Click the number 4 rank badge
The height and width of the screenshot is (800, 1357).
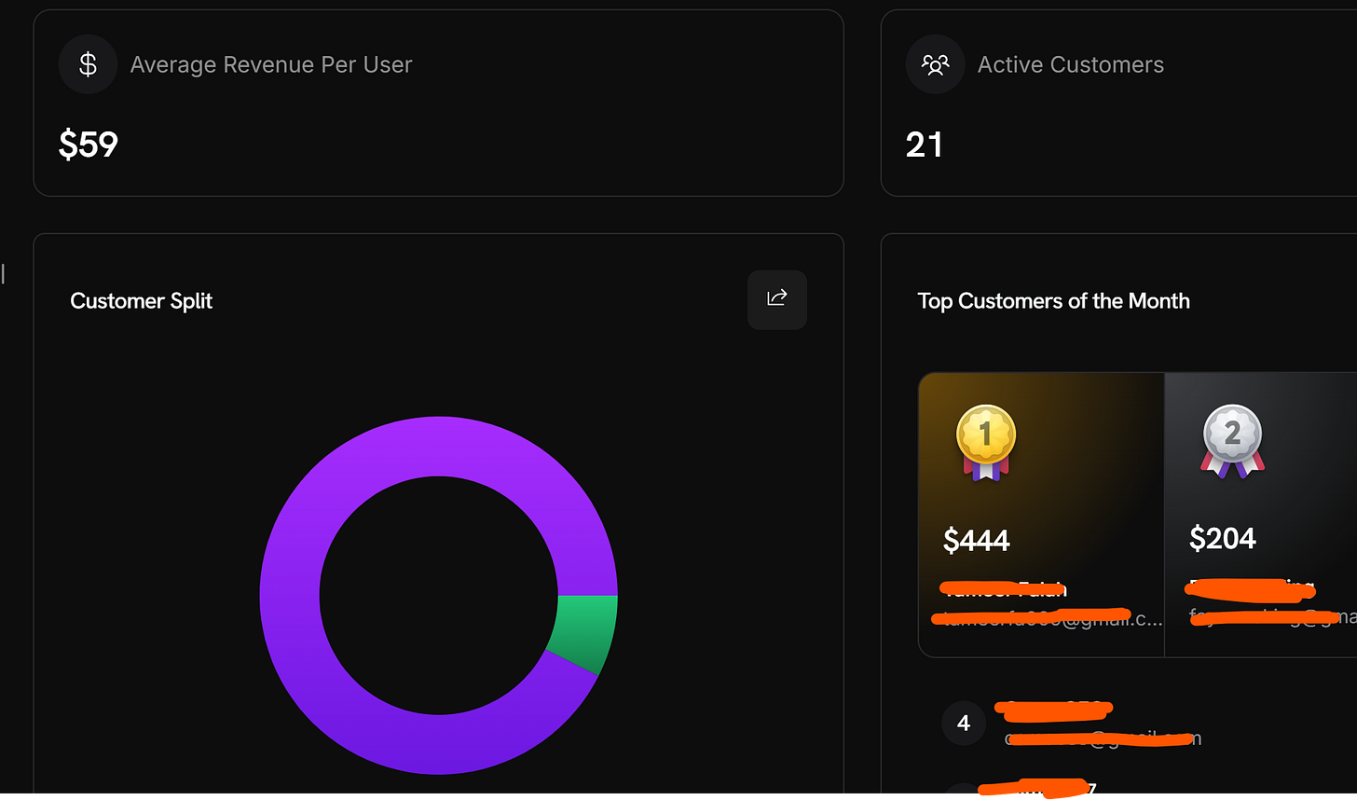(964, 723)
